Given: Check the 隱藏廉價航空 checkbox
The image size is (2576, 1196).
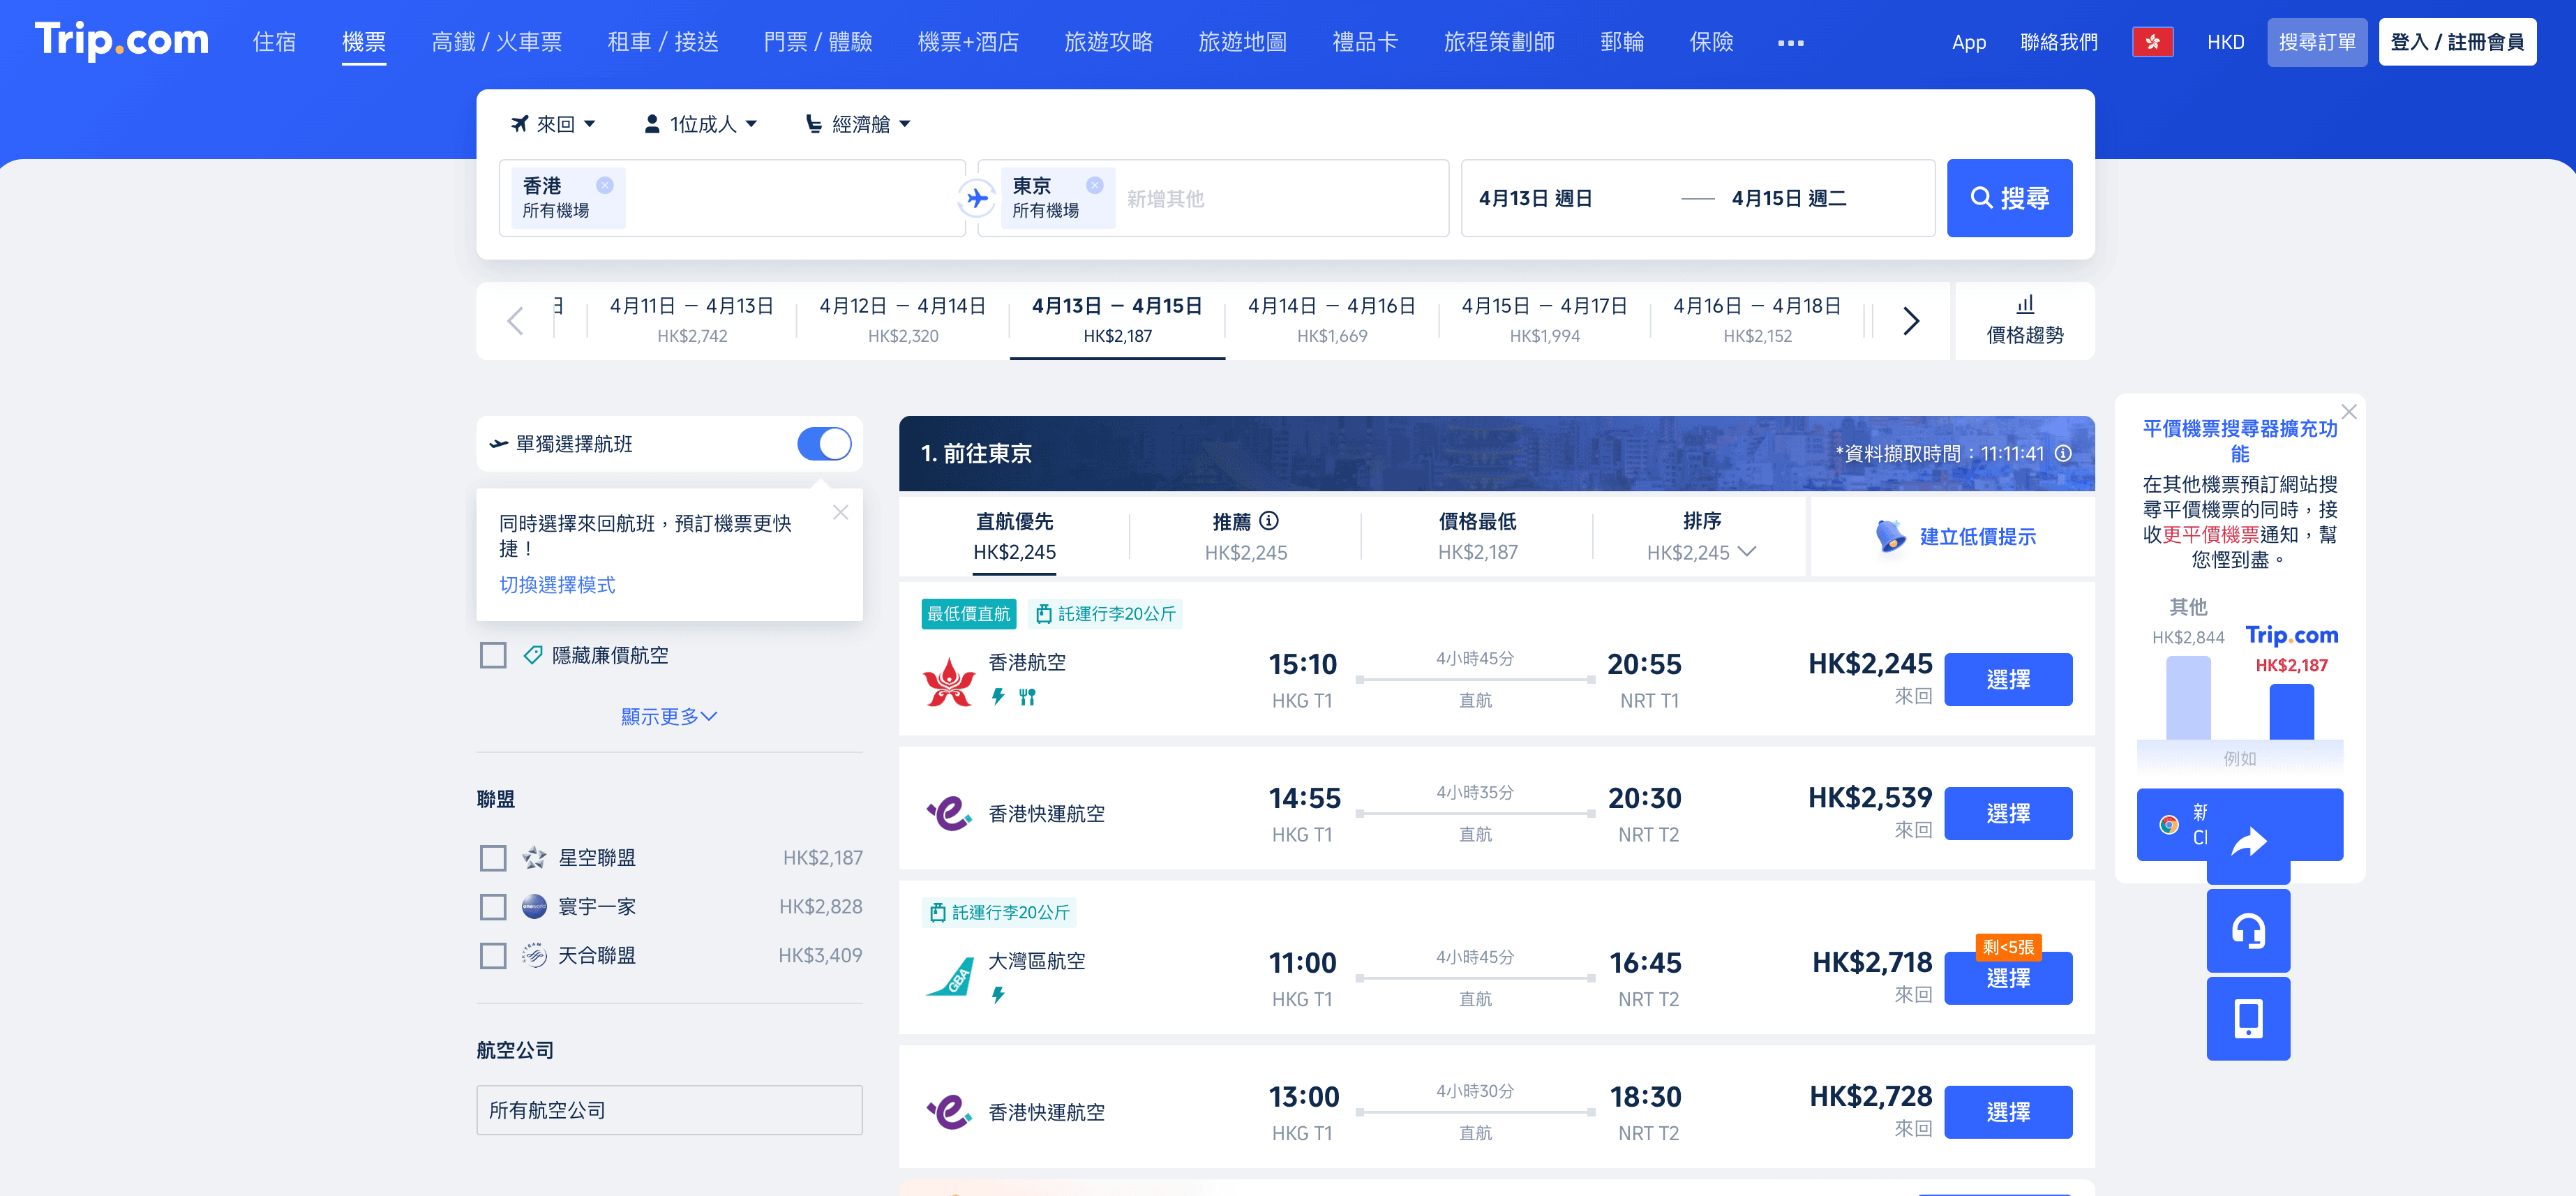Looking at the screenshot, I should click(493, 655).
